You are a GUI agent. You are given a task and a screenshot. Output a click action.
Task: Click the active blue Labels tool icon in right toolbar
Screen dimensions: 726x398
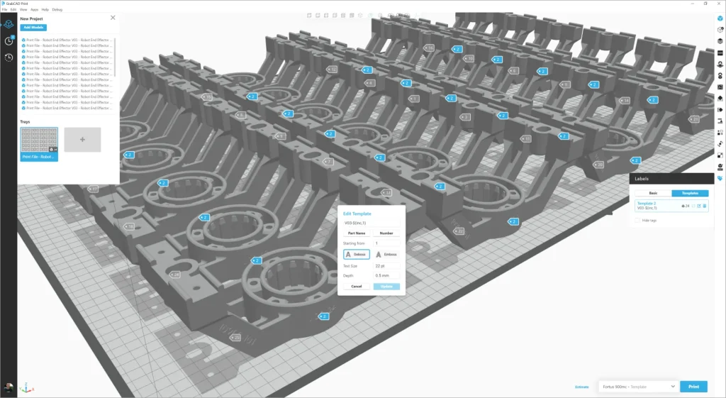click(720, 178)
